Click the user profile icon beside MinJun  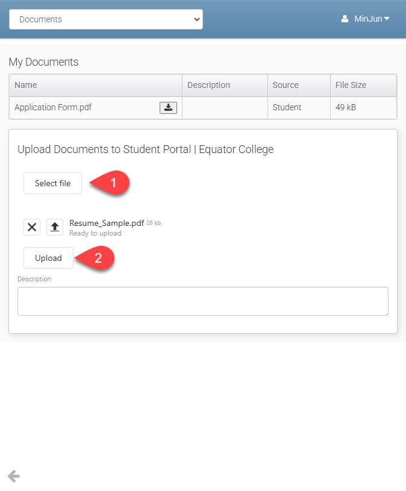point(345,19)
